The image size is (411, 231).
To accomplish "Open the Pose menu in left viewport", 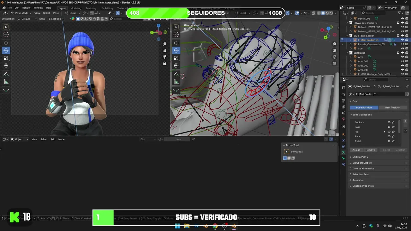I will (x=56, y=13).
